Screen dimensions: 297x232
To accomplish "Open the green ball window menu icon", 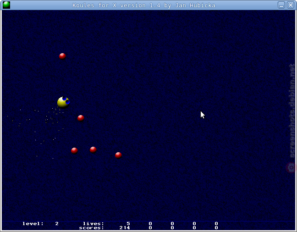I will [x=6, y=5].
